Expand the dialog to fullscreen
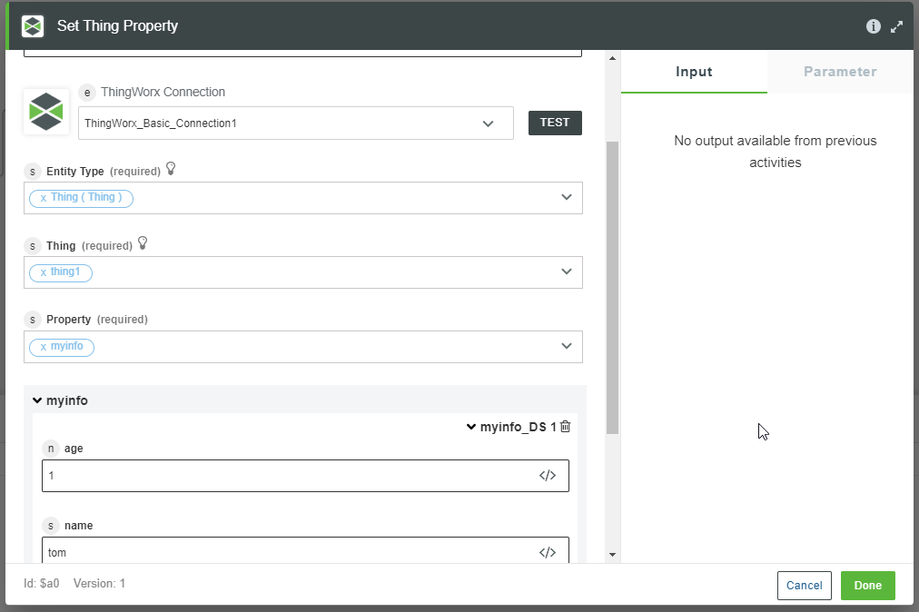This screenshot has height=612, width=919. point(897,26)
